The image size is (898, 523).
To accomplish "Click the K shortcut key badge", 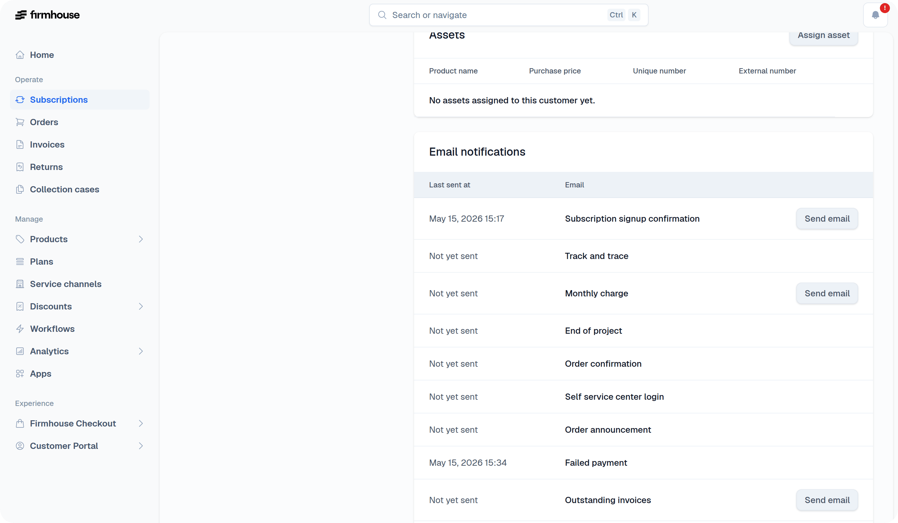I will (634, 15).
